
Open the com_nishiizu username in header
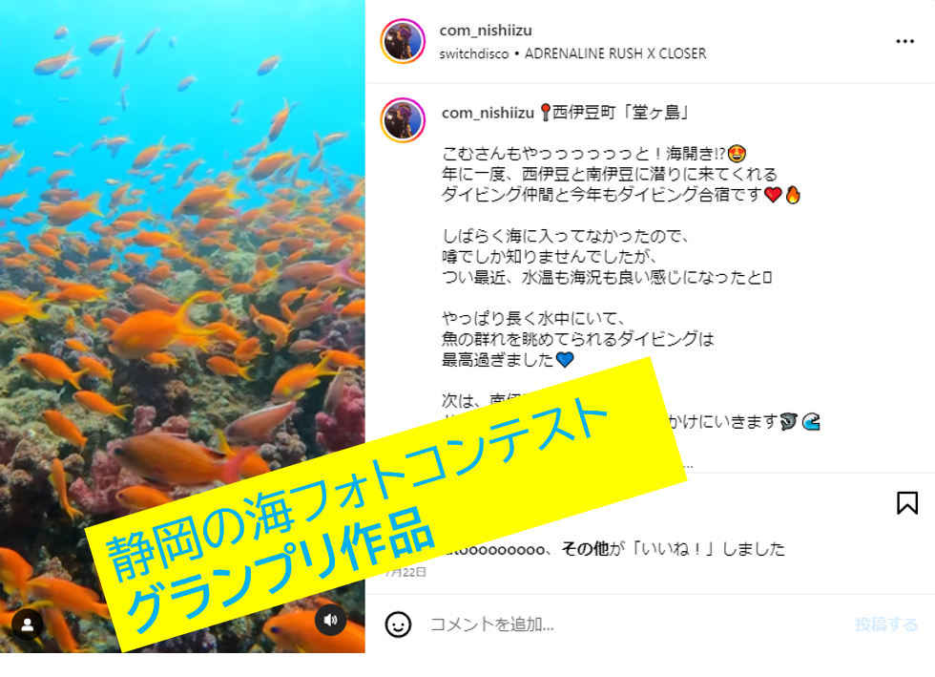486,31
